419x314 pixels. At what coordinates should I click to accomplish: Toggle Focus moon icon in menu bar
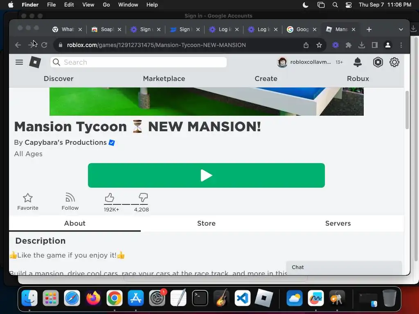coord(305,5)
